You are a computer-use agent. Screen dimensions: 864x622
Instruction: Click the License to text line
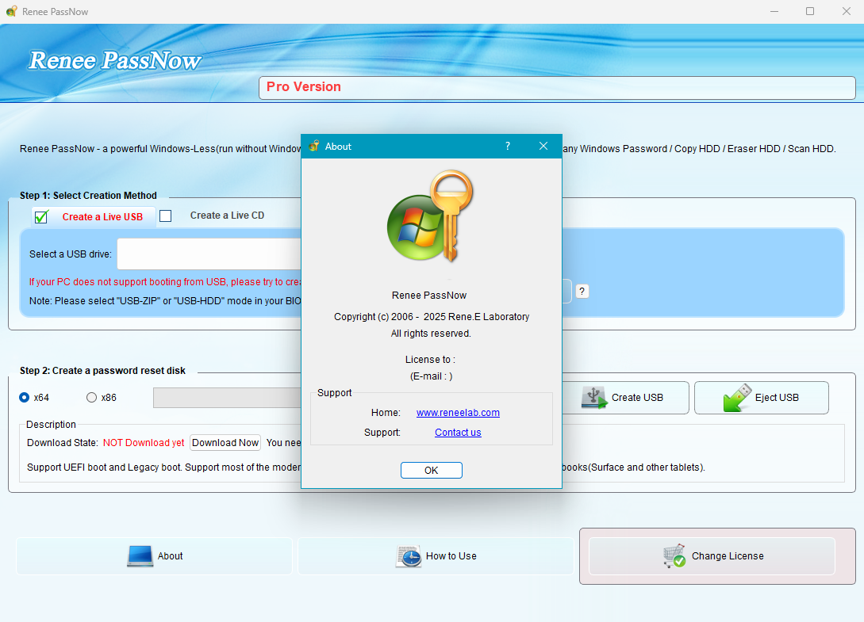(x=430, y=360)
